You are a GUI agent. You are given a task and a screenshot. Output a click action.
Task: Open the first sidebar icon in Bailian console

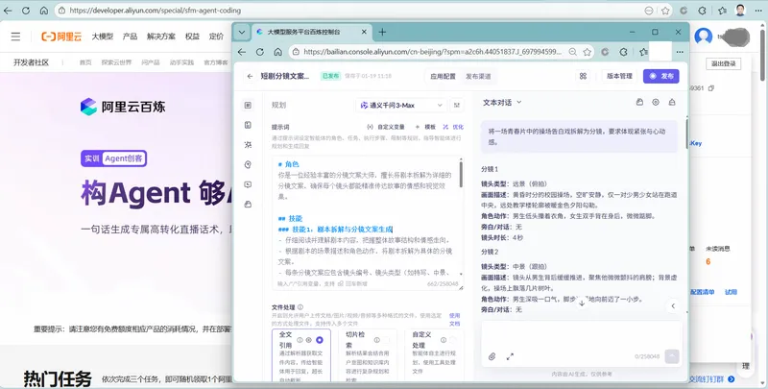[x=248, y=106]
